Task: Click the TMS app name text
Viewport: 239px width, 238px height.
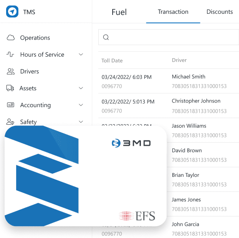Action: pyautogui.click(x=29, y=12)
